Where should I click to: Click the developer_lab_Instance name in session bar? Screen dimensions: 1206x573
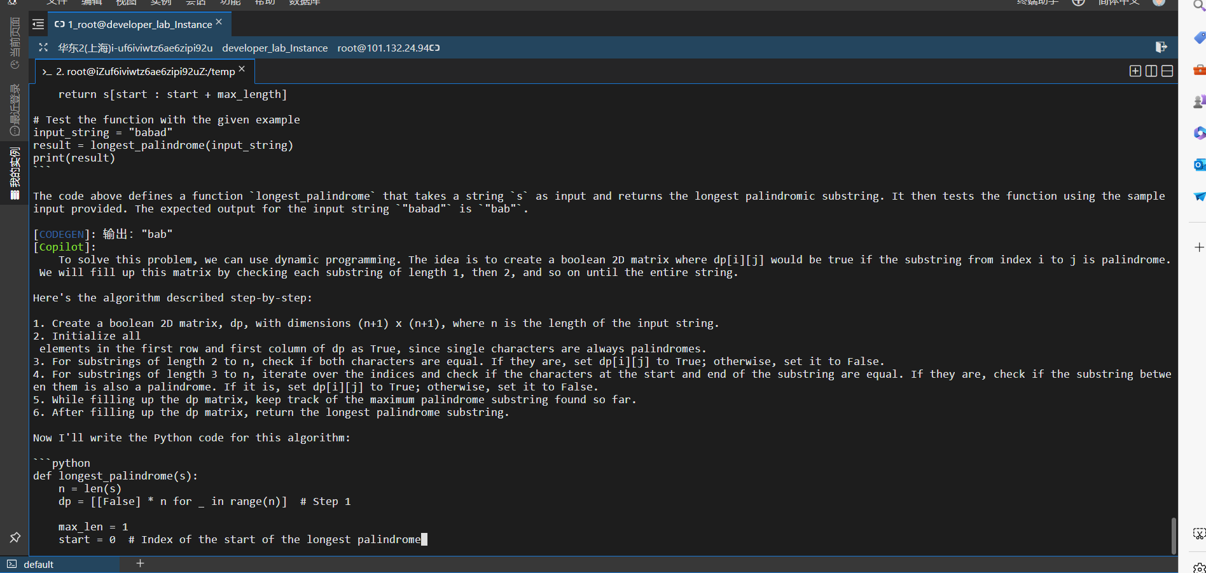click(275, 48)
